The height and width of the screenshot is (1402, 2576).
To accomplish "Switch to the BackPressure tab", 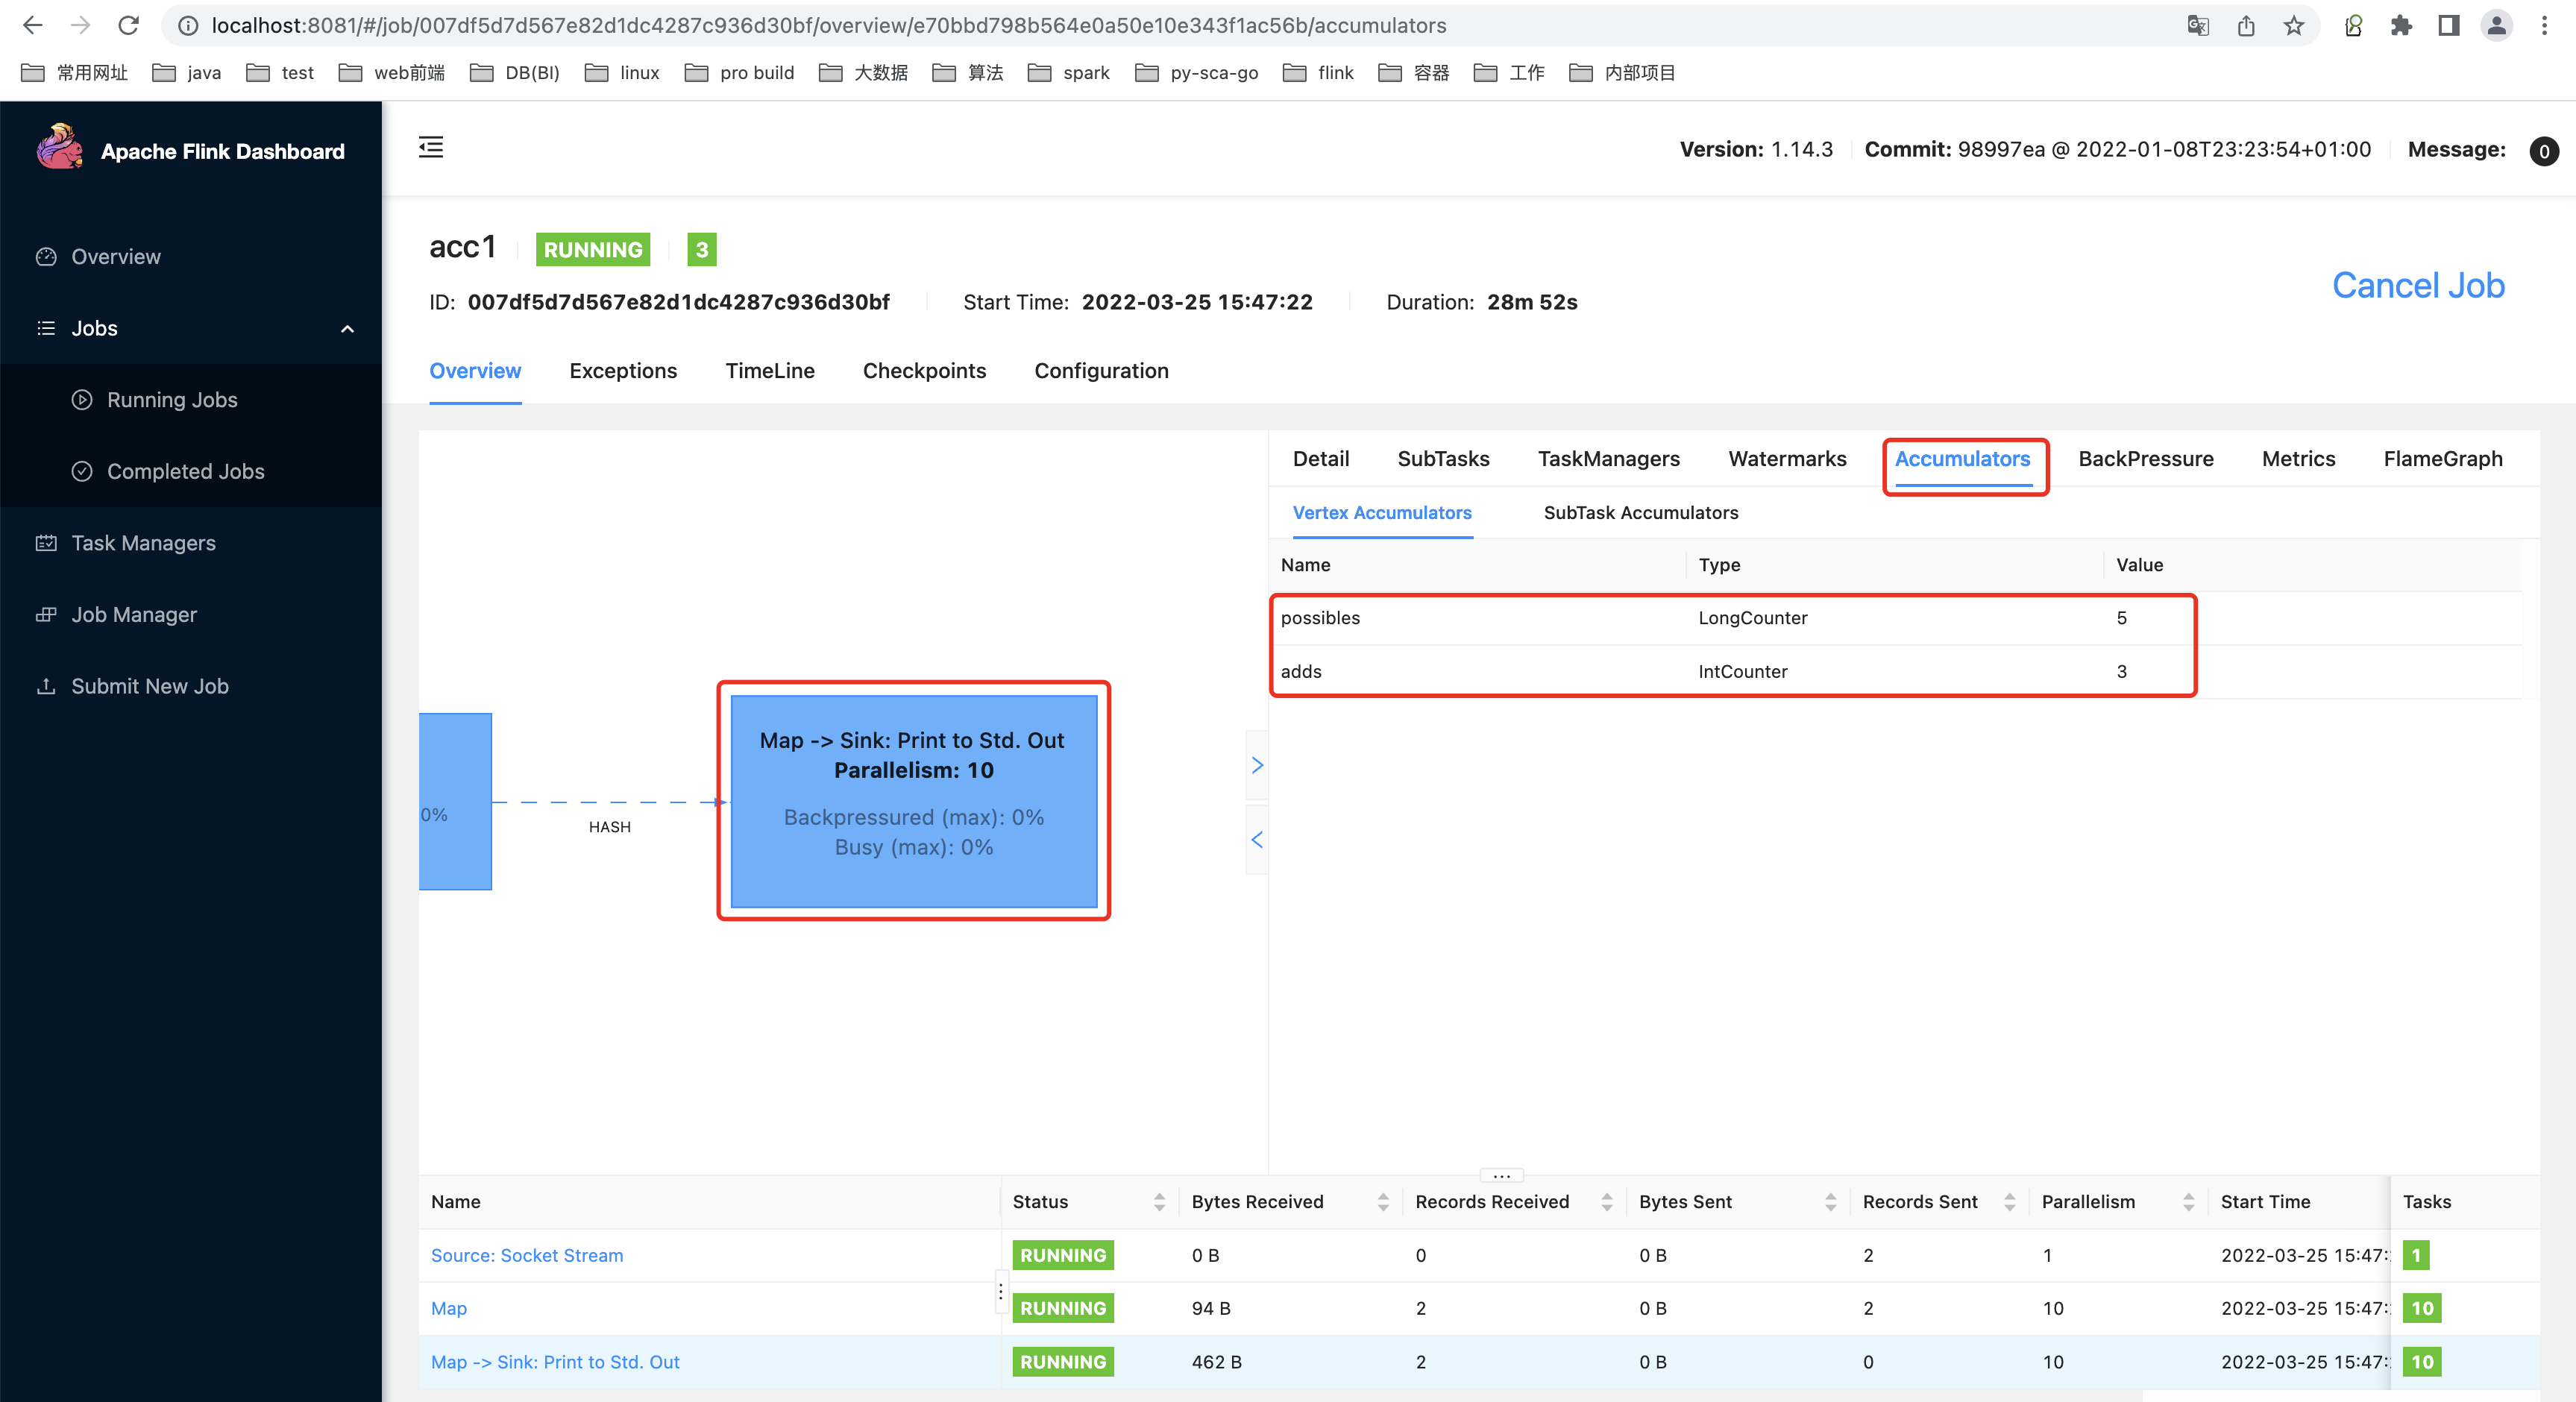I will click(2146, 459).
